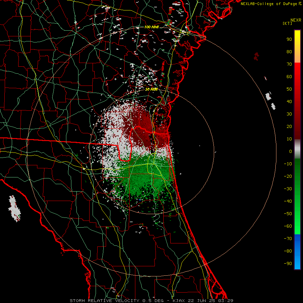Image resolution: width=303 pixels, height=303 pixels.
Task: Click the gray echo blob off west coast
Action: [14, 209]
